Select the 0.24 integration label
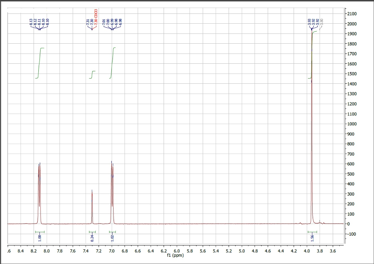Viewport: 374px width, 264px height. point(92,237)
